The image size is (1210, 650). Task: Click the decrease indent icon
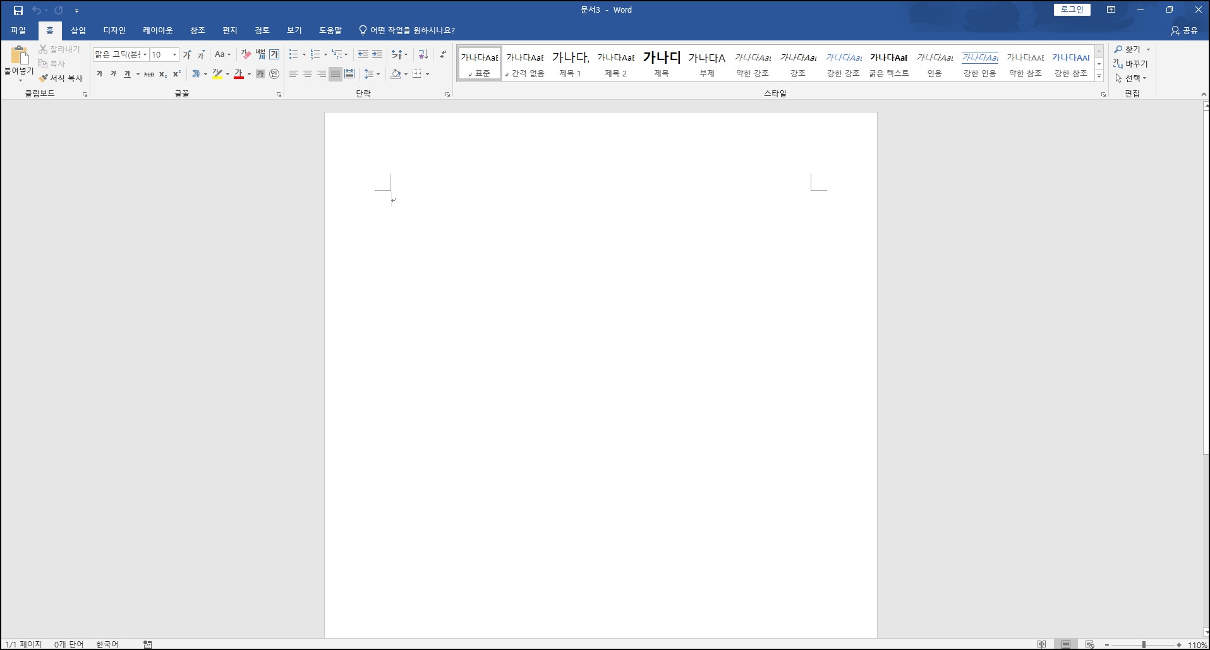pyautogui.click(x=363, y=55)
